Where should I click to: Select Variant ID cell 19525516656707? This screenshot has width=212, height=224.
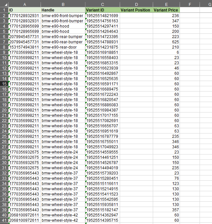(x=103, y=126)
